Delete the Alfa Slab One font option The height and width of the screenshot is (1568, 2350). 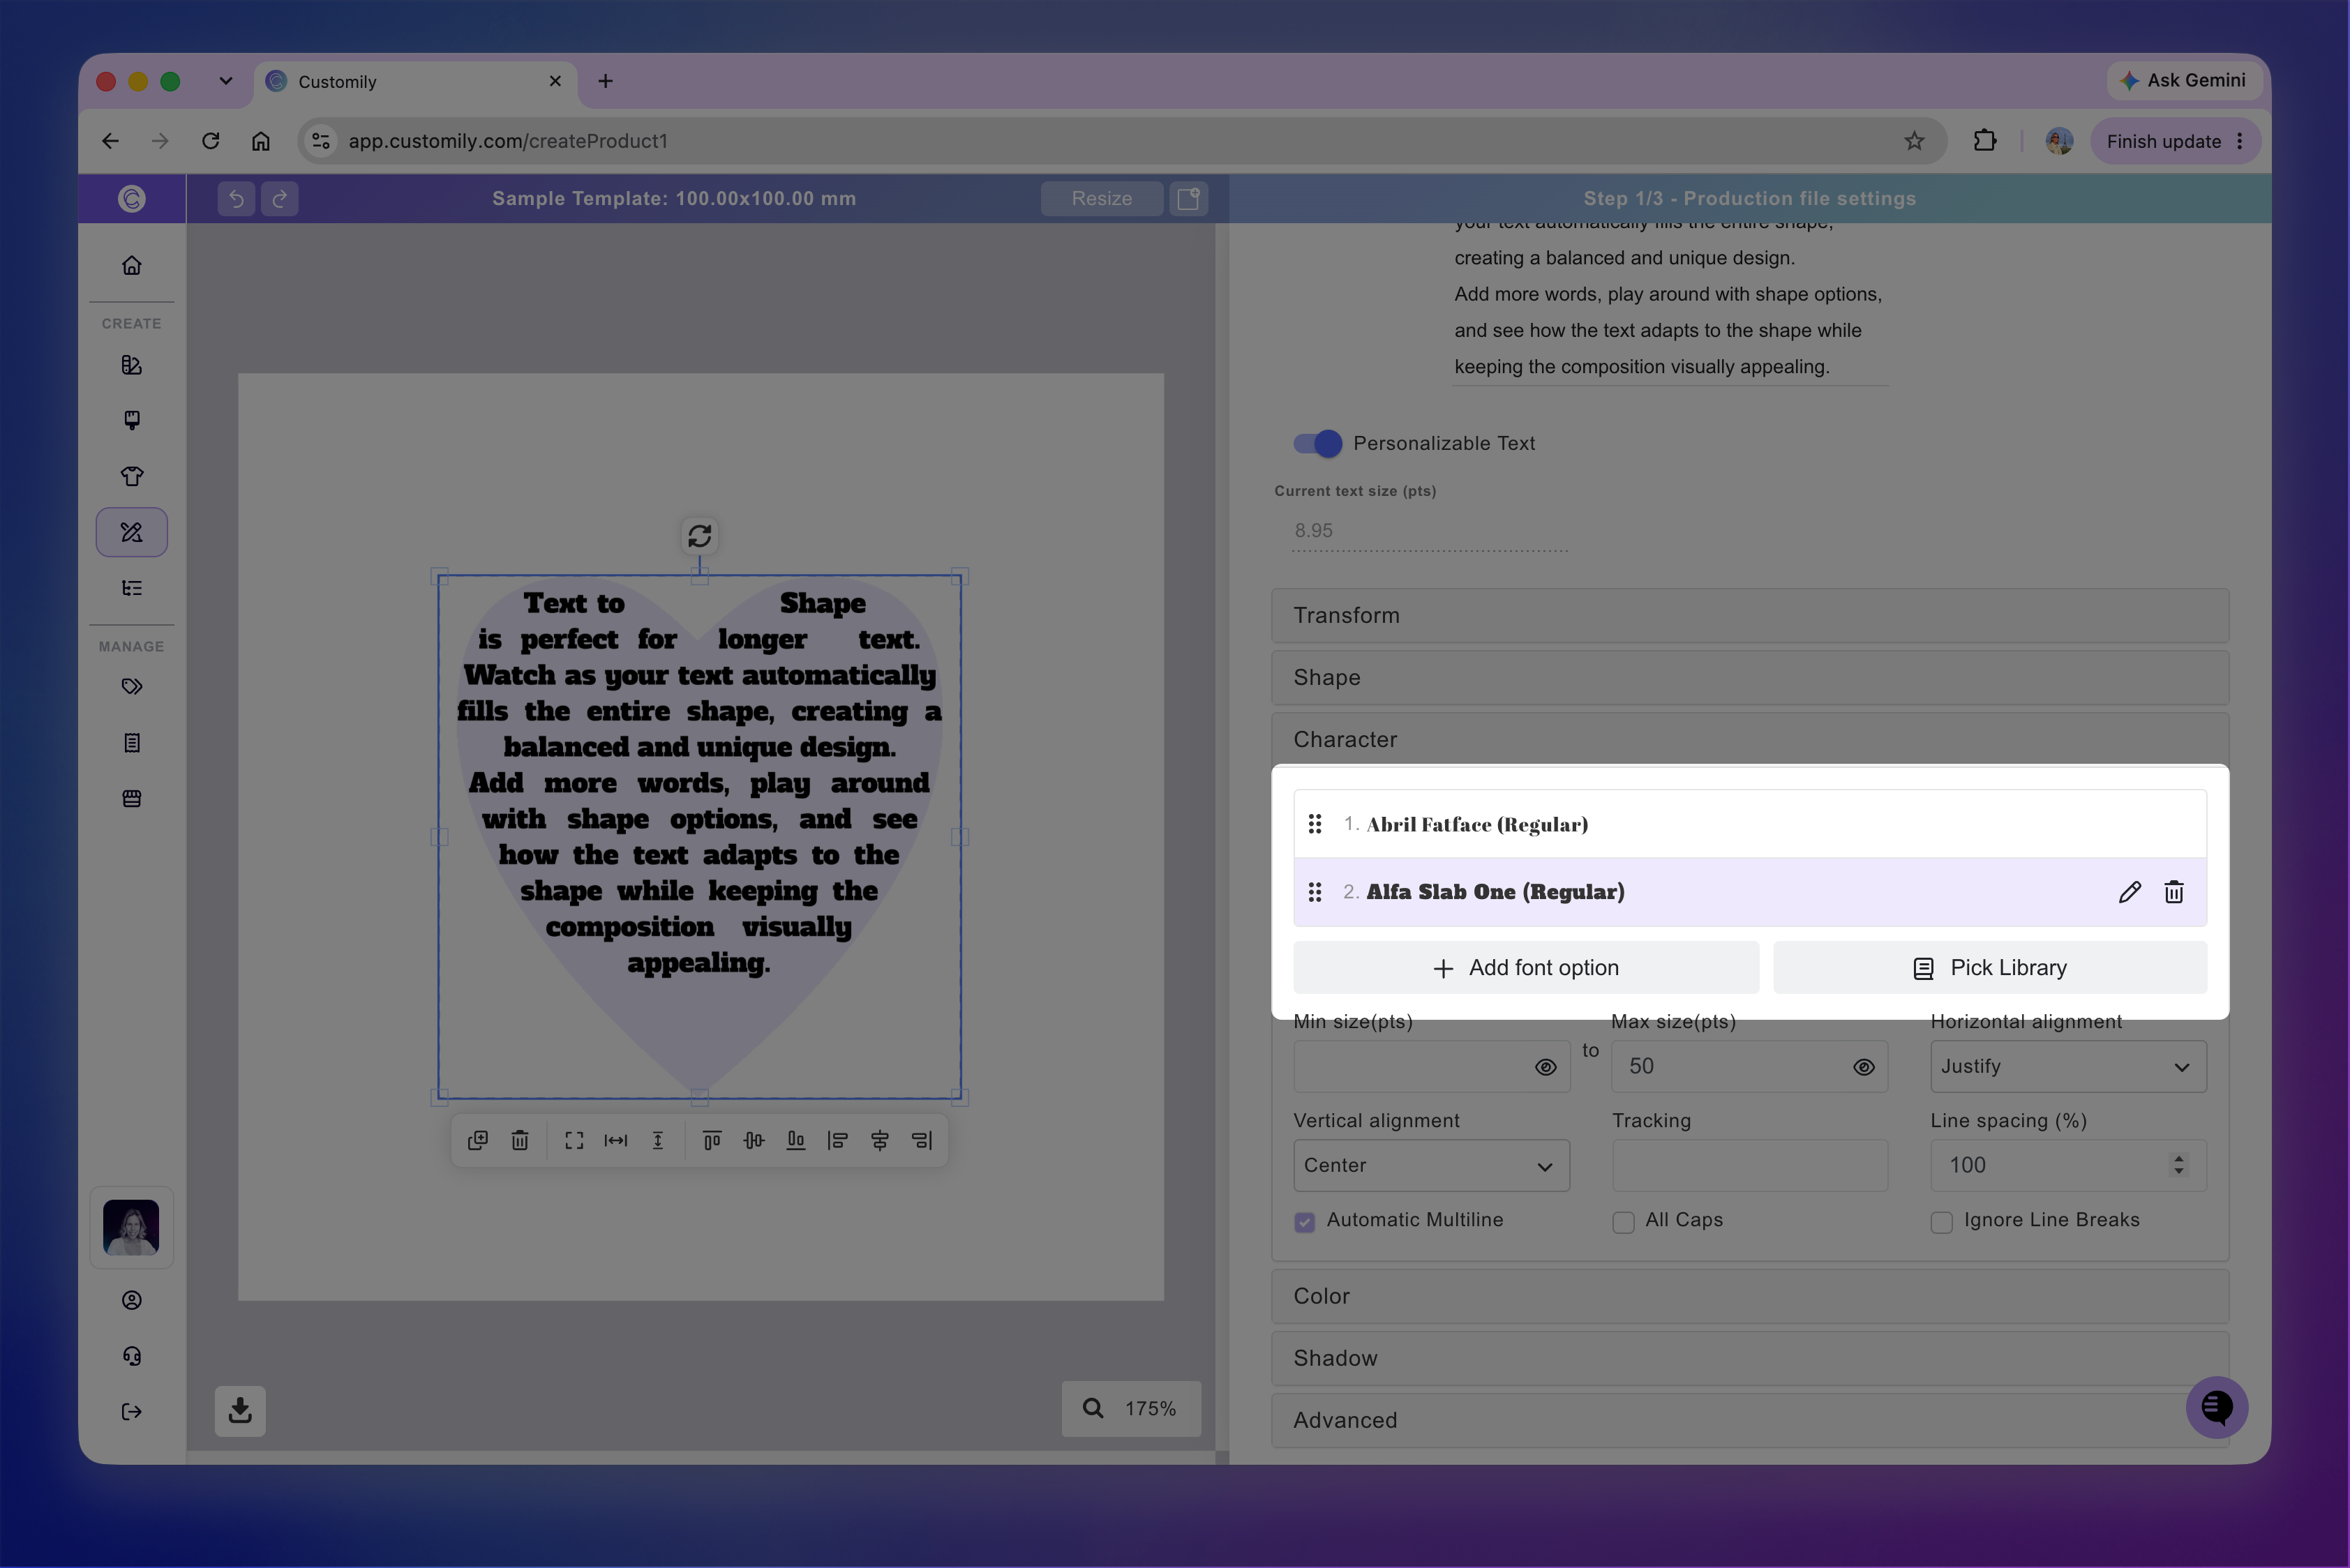pos(2173,892)
